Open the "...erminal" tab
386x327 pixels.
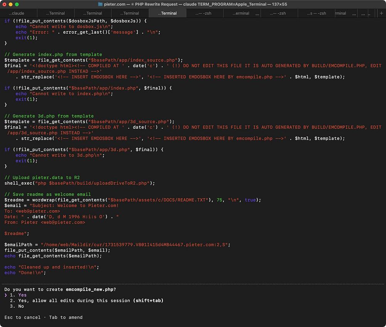242,13
